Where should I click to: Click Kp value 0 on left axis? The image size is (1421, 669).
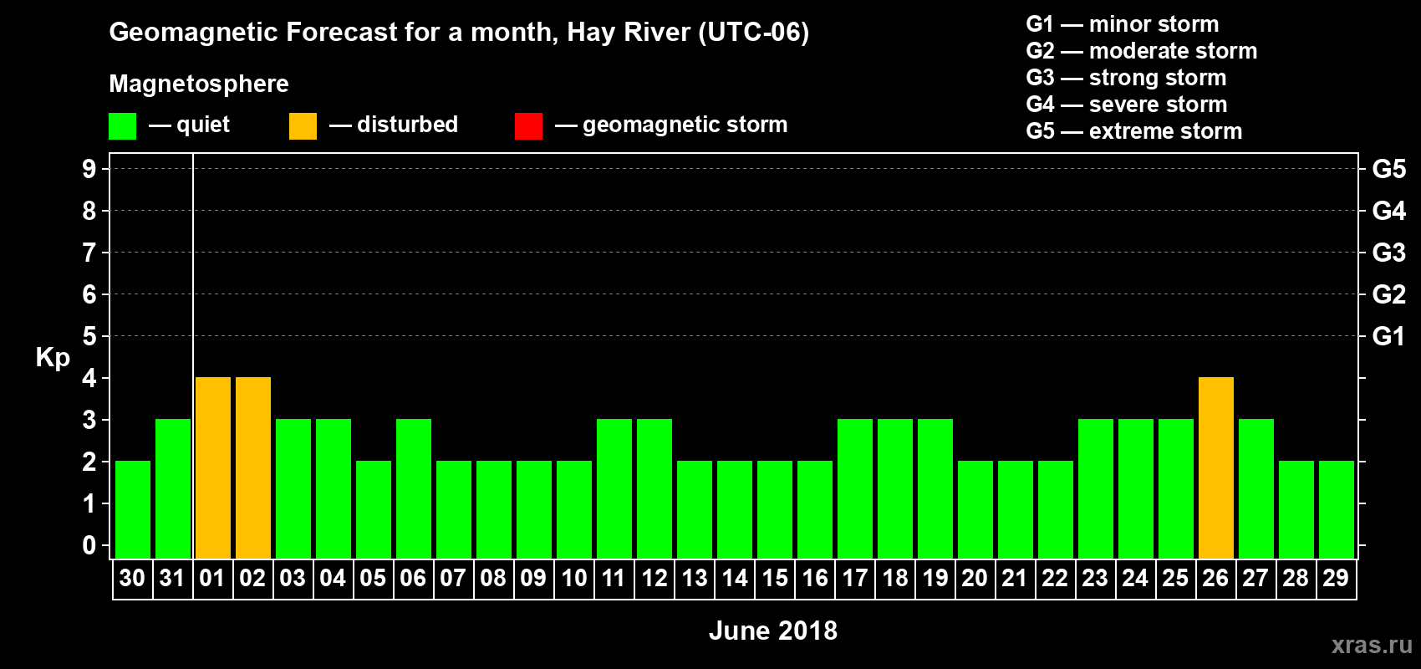[89, 545]
